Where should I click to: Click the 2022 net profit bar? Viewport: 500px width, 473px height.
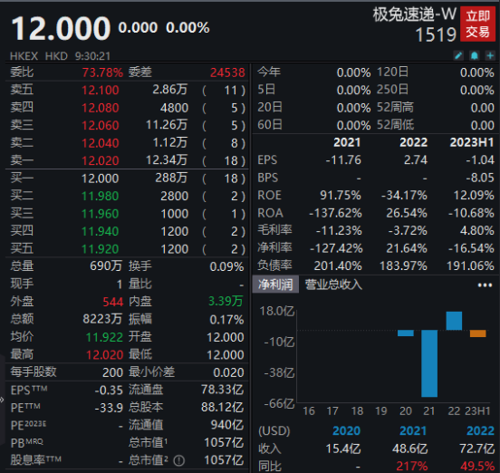(x=454, y=321)
